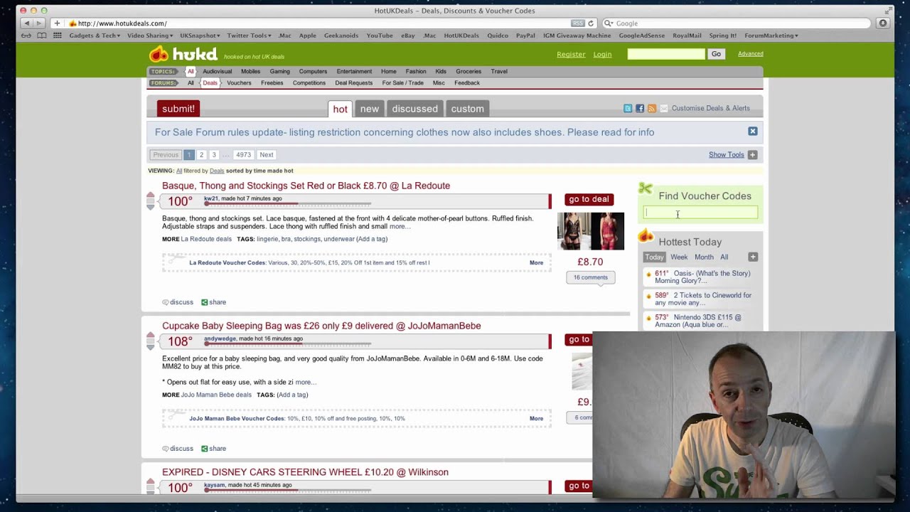Click the email envelope icon near Customise Deals

663,108
